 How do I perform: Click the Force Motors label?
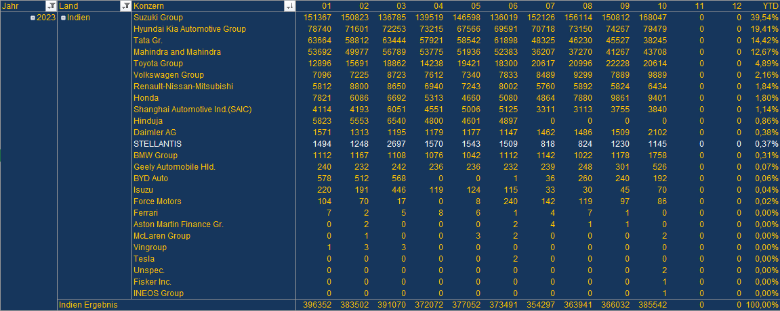pos(157,201)
